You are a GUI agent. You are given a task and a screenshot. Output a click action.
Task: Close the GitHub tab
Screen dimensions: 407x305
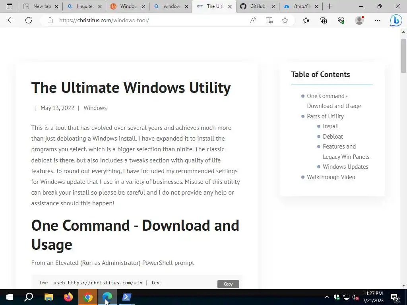[x=273, y=6]
